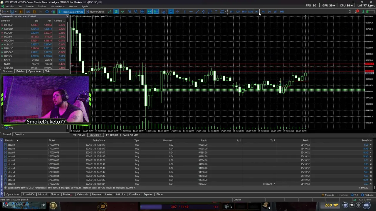Image resolution: width=376 pixels, height=211 pixels.
Task: Close the Market Watch panel
Action: tap(67, 16)
